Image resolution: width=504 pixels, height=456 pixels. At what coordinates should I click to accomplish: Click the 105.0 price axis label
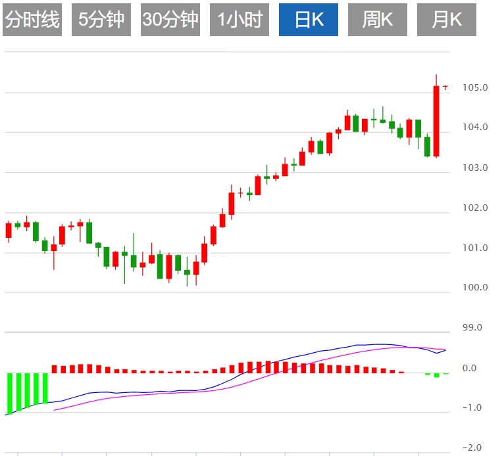[474, 87]
